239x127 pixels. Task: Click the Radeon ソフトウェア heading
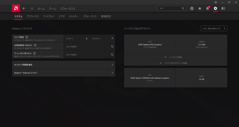coord(22,28)
